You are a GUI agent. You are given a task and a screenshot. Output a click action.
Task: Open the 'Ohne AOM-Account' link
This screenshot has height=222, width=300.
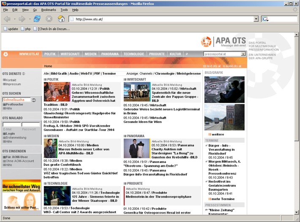click(20, 161)
